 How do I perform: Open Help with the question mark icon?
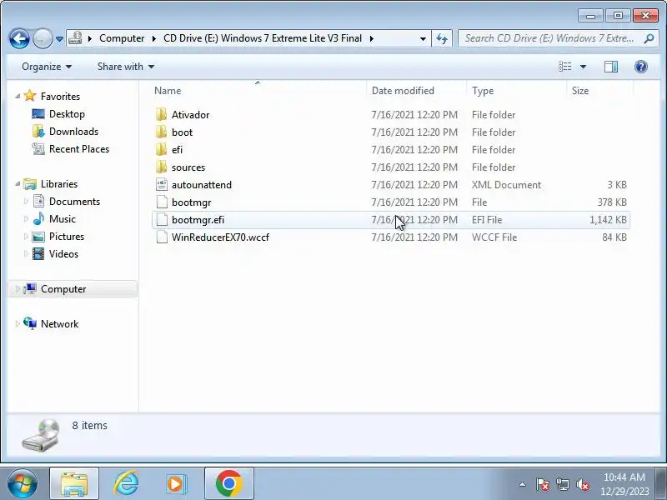pyautogui.click(x=640, y=67)
